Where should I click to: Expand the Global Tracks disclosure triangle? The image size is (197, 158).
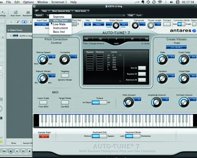[x=9, y=30]
